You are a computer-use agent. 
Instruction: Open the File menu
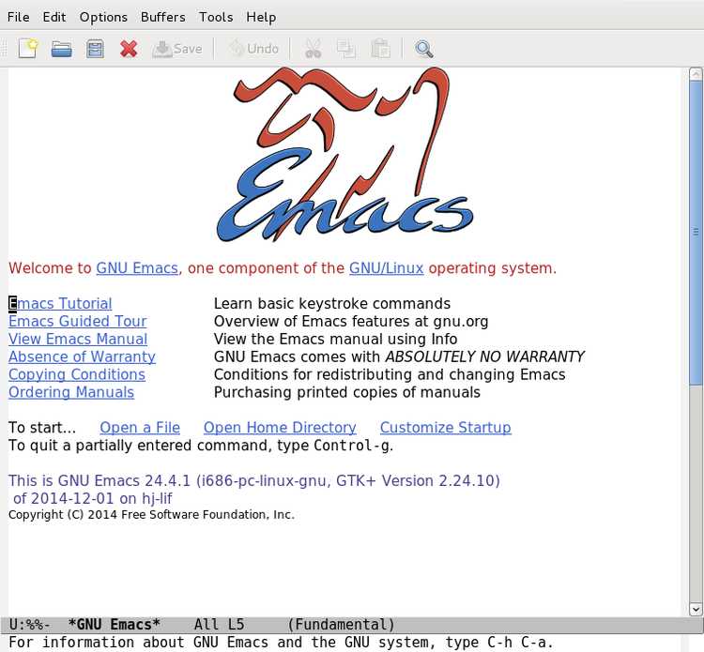pos(19,17)
